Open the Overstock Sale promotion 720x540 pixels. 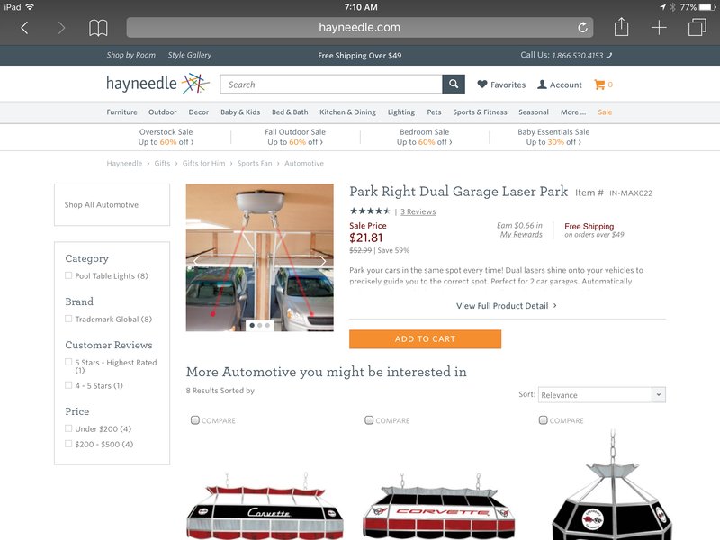166,137
